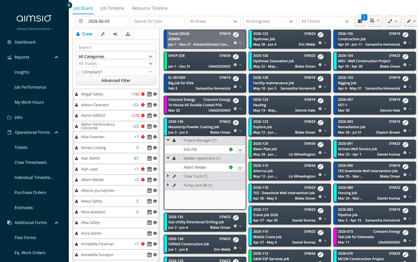420x262 pixels.
Task: Select the Aida Foreman crew row
Action: [116, 137]
